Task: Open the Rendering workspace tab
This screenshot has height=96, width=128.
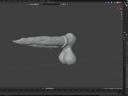Action: (30, 1)
